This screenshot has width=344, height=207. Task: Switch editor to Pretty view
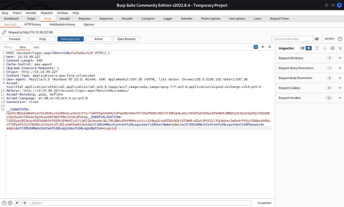(8, 47)
